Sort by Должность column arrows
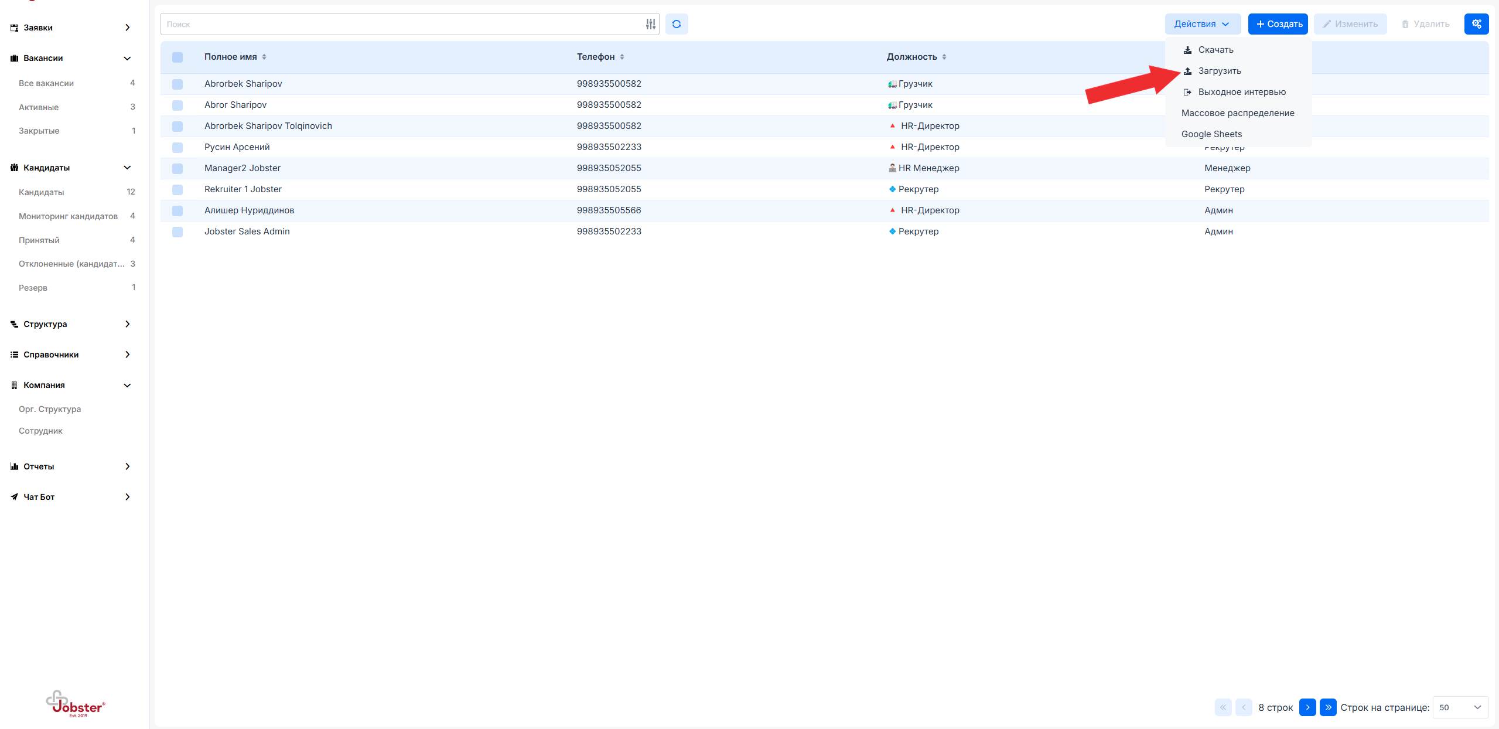 (944, 57)
